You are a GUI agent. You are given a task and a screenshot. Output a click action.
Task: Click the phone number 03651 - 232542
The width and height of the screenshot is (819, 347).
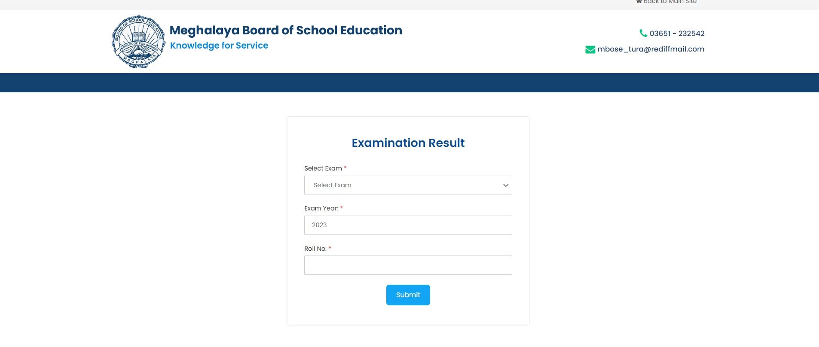[677, 33]
